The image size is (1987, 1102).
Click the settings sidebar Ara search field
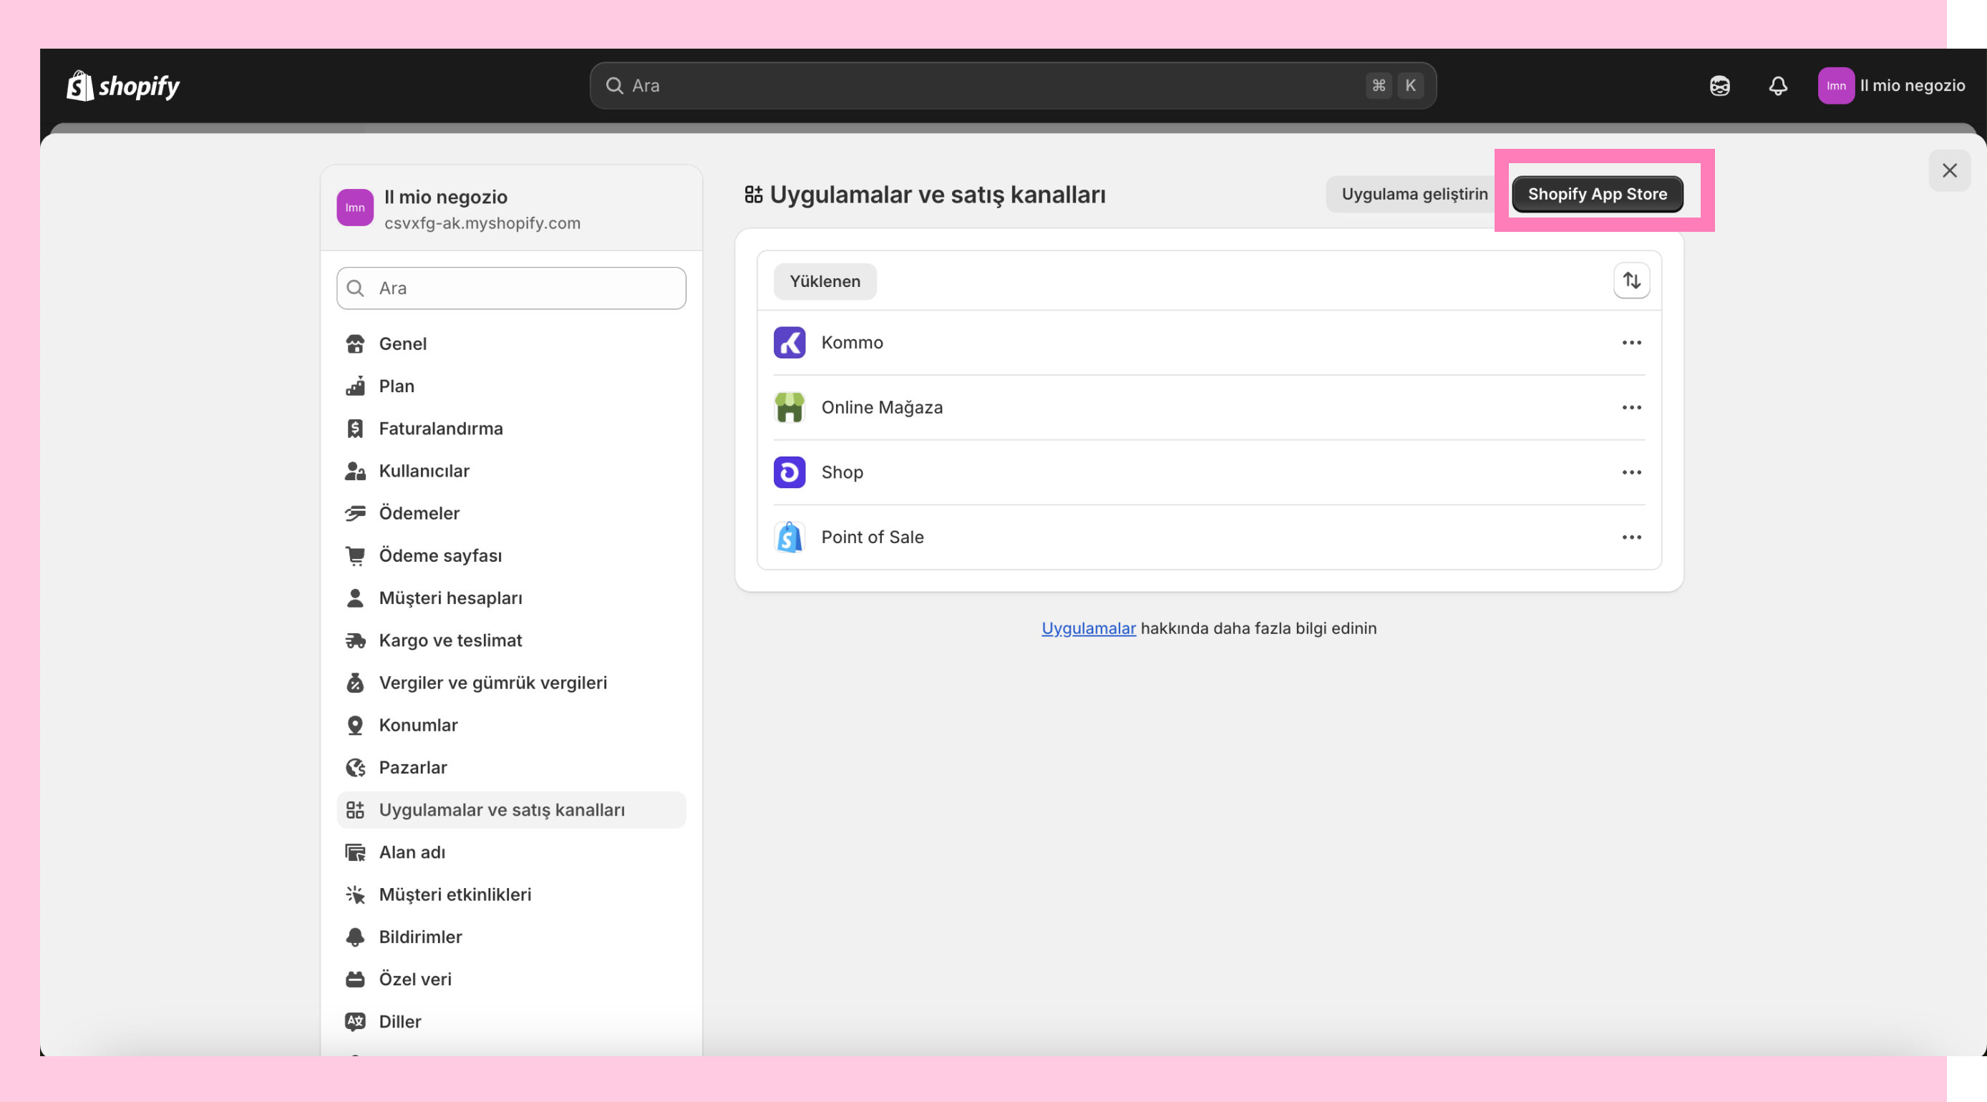point(510,288)
